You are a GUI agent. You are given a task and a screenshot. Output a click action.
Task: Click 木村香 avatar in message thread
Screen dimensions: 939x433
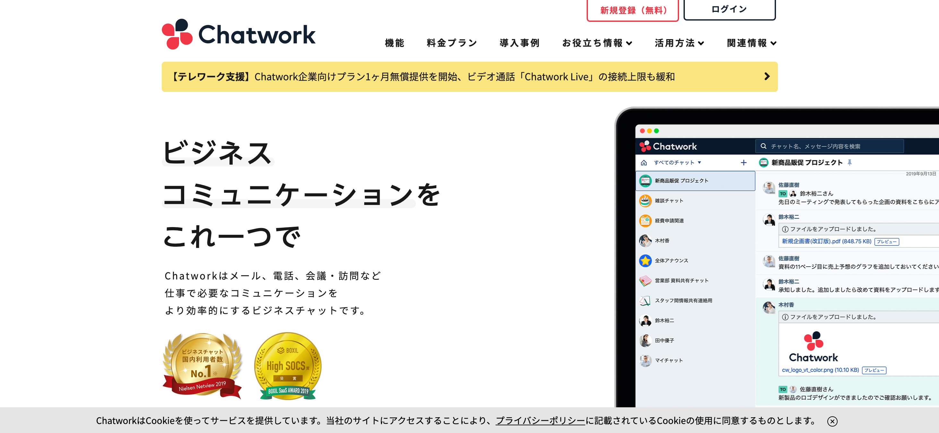pos(769,307)
